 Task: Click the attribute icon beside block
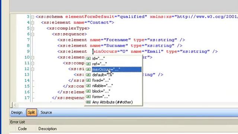88,91
